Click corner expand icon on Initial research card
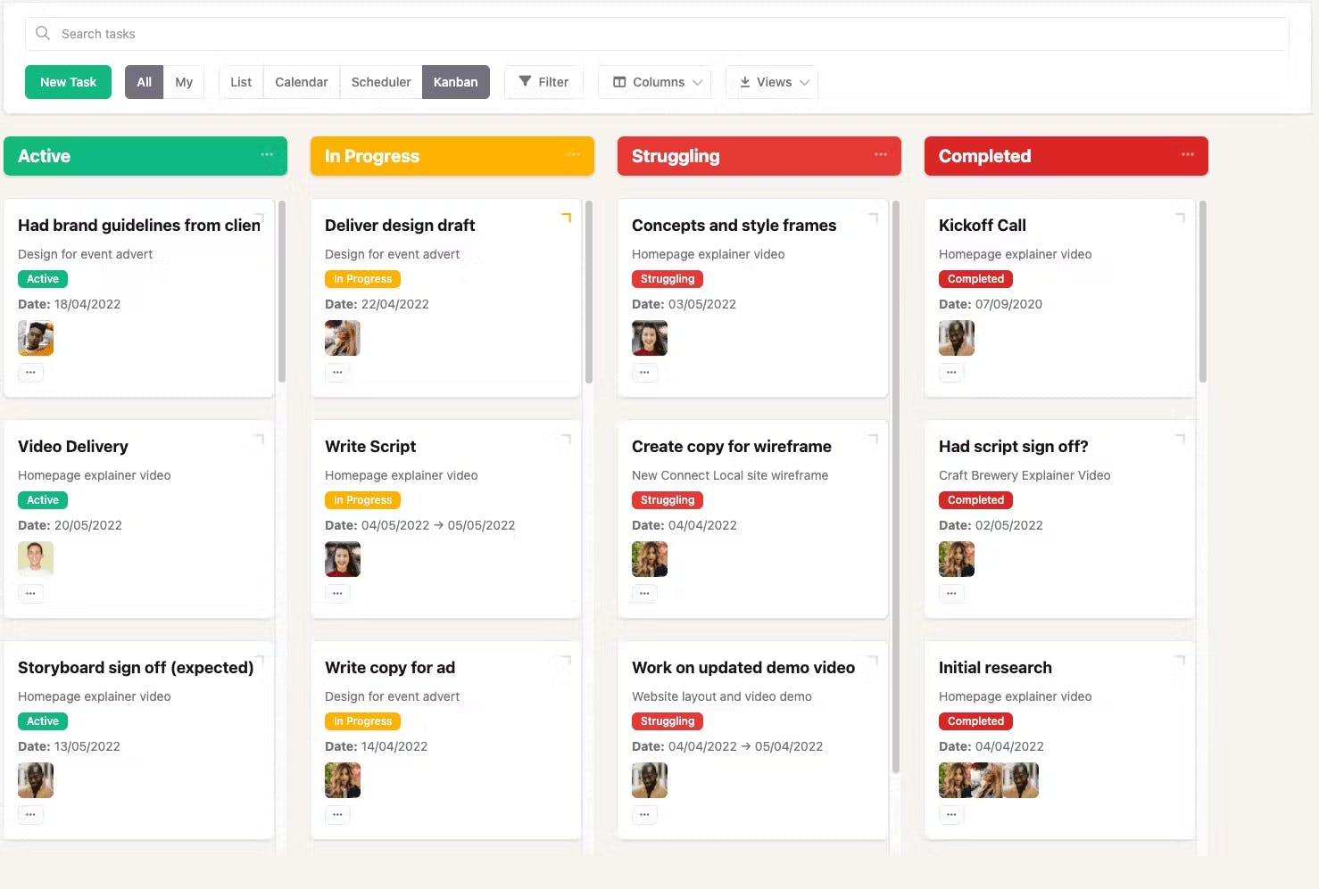Image resolution: width=1319 pixels, height=889 pixels. tap(1180, 660)
